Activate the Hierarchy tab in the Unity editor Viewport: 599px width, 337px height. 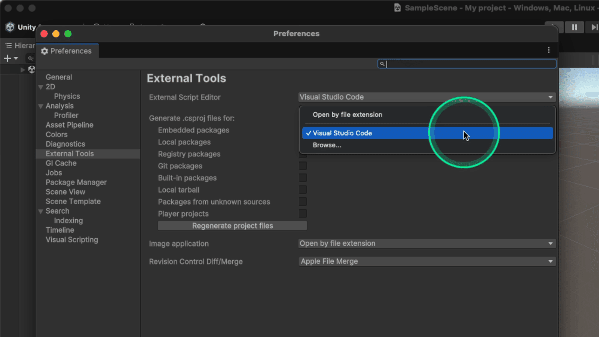19,45
